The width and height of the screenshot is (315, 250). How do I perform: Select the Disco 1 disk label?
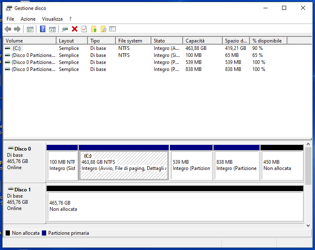coord(23,190)
